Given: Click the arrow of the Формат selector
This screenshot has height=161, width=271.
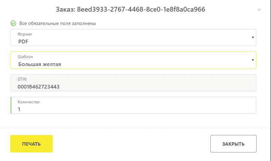Looking at the screenshot, I should tap(253, 37).
